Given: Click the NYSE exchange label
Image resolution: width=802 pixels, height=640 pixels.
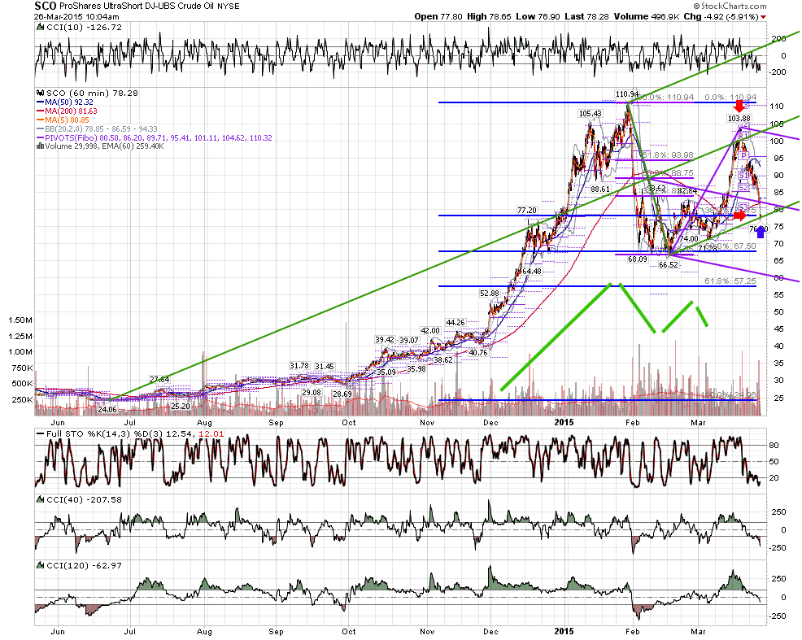Looking at the screenshot, I should 228,7.
